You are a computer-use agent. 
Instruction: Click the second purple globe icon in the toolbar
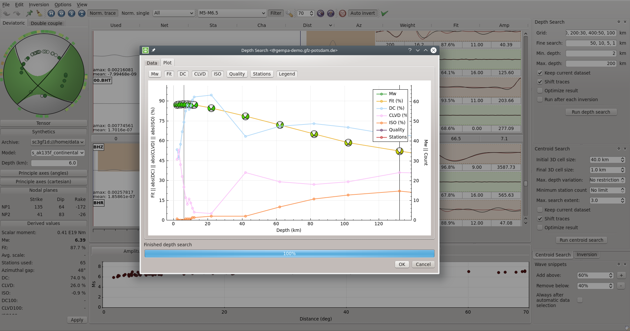click(x=331, y=13)
